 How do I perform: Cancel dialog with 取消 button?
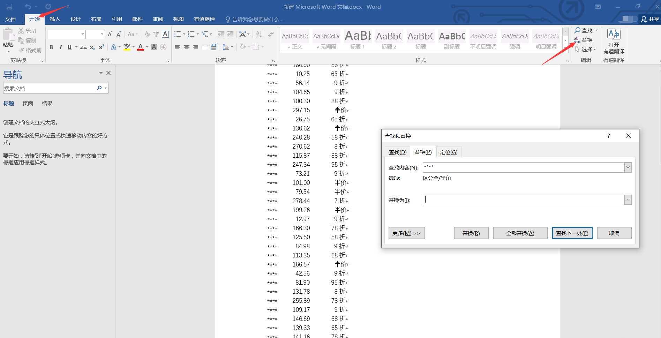pyautogui.click(x=614, y=233)
